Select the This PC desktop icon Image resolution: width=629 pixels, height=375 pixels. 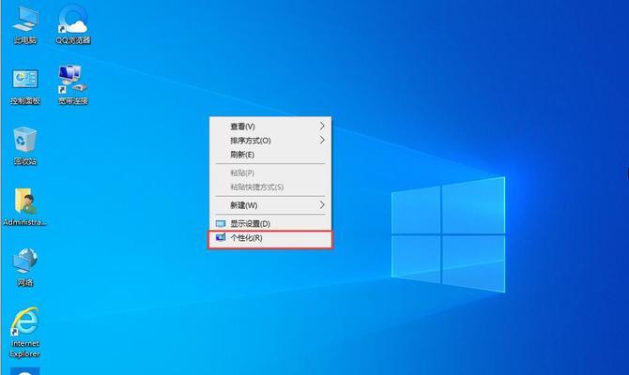(24, 24)
